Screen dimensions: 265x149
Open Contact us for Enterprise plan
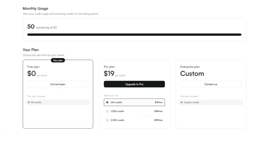tap(211, 84)
